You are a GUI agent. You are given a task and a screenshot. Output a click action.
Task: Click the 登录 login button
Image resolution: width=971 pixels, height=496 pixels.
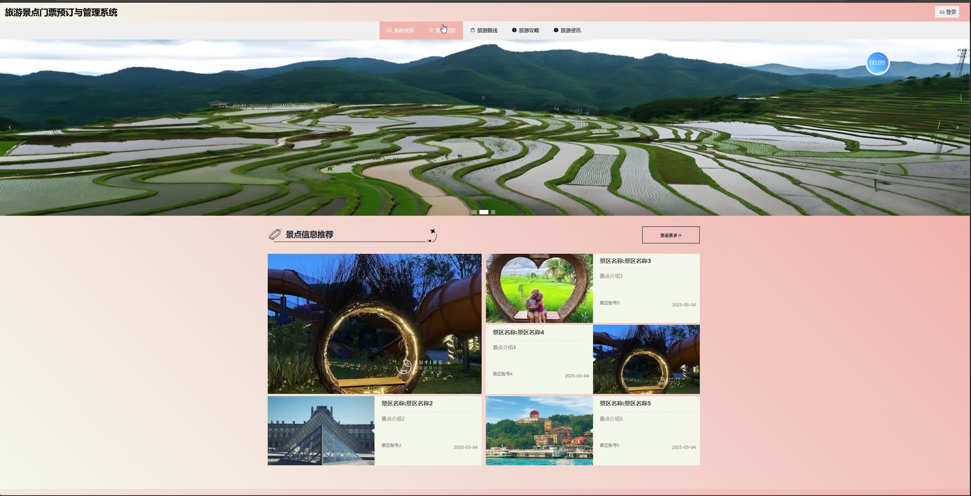(x=947, y=12)
